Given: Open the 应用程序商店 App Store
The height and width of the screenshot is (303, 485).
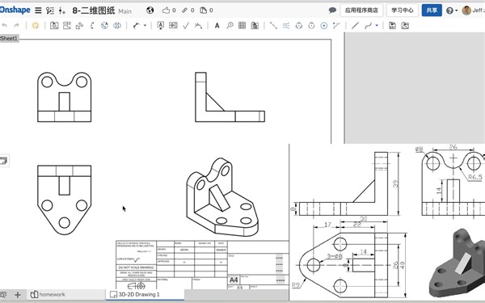Looking at the screenshot, I should click(361, 11).
